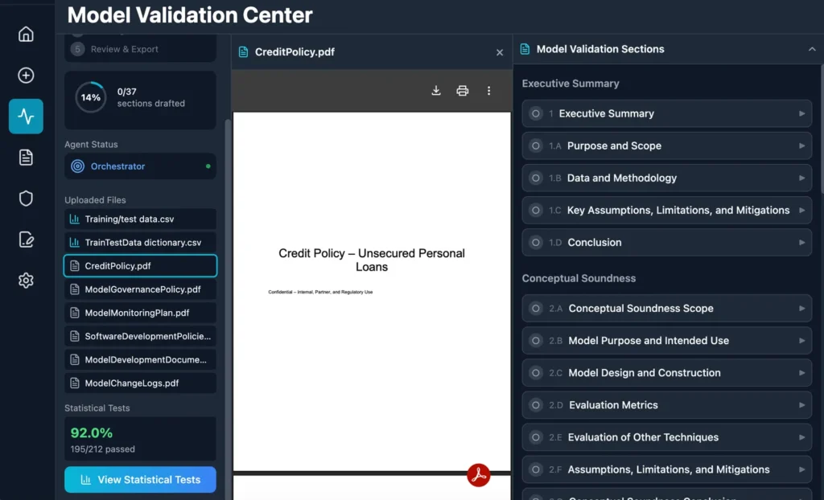Click the View Statistical Tests button
Screen dimensions: 824x500
(140, 480)
